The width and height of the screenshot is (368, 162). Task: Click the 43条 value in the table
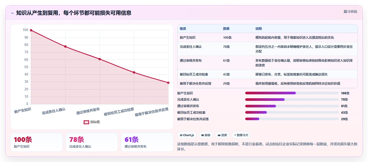click(x=227, y=74)
